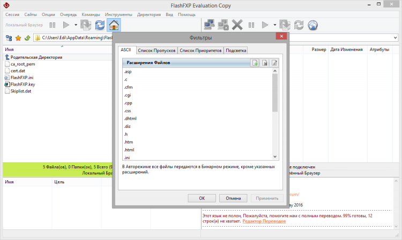Select the .cgi extension
This screenshot has width=402, height=240.
tap(128, 95)
